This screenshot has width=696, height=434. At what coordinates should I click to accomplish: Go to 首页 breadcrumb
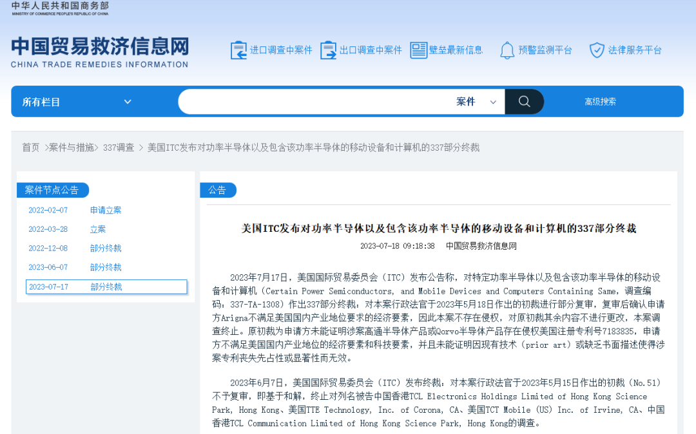pos(31,147)
